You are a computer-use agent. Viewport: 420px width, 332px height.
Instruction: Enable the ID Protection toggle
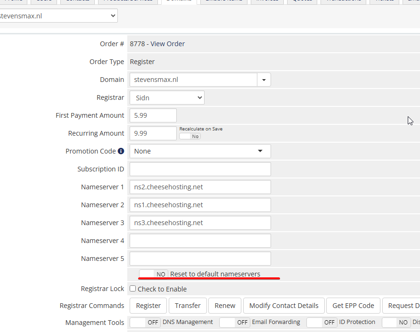321,323
